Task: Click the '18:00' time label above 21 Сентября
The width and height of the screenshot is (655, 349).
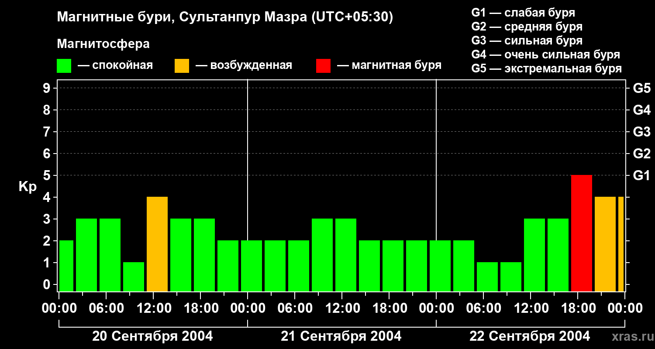Action: [389, 308]
